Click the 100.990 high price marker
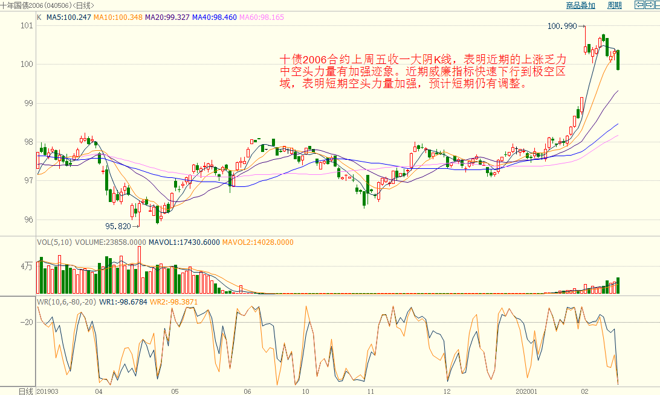The height and width of the screenshot is (395, 660). 562,26
